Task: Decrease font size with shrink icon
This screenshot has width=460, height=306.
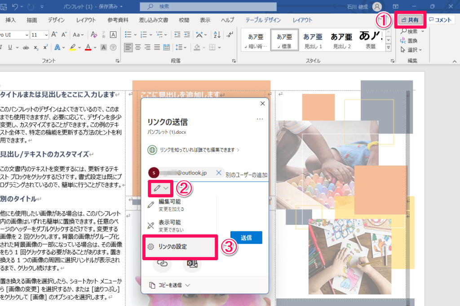Action: (x=64, y=35)
